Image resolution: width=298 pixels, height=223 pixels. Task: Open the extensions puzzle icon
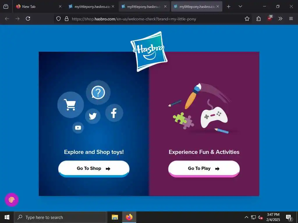click(258, 19)
